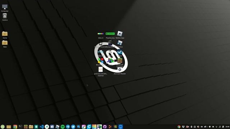Open the panel clock calendar
This screenshot has height=129, width=230.
227,127
